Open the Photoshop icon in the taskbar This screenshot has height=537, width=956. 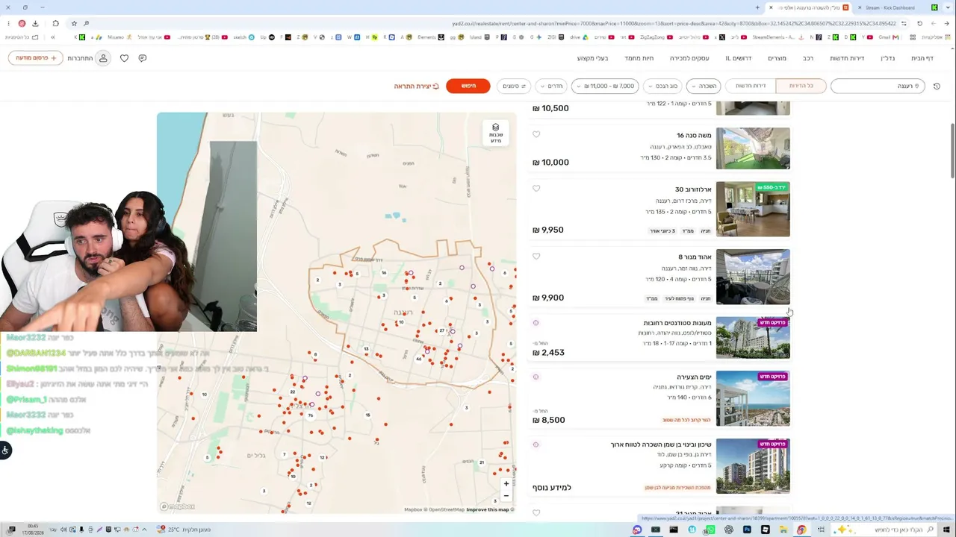[x=747, y=530]
